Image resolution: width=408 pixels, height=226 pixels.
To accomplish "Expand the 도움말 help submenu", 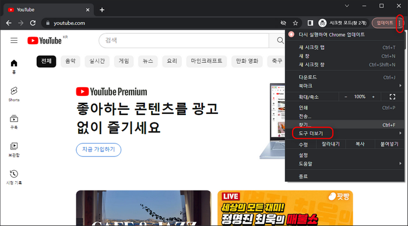I will click(345, 164).
